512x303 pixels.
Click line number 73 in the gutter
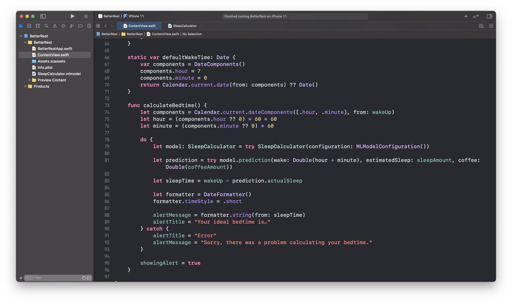(107, 105)
